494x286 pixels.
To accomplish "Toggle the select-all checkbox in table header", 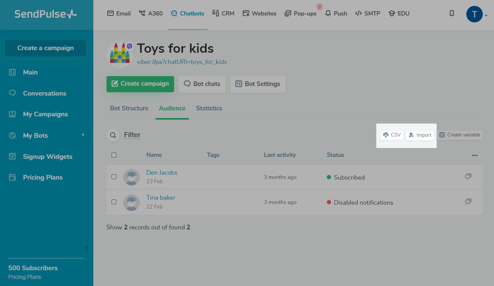I will tap(114, 155).
